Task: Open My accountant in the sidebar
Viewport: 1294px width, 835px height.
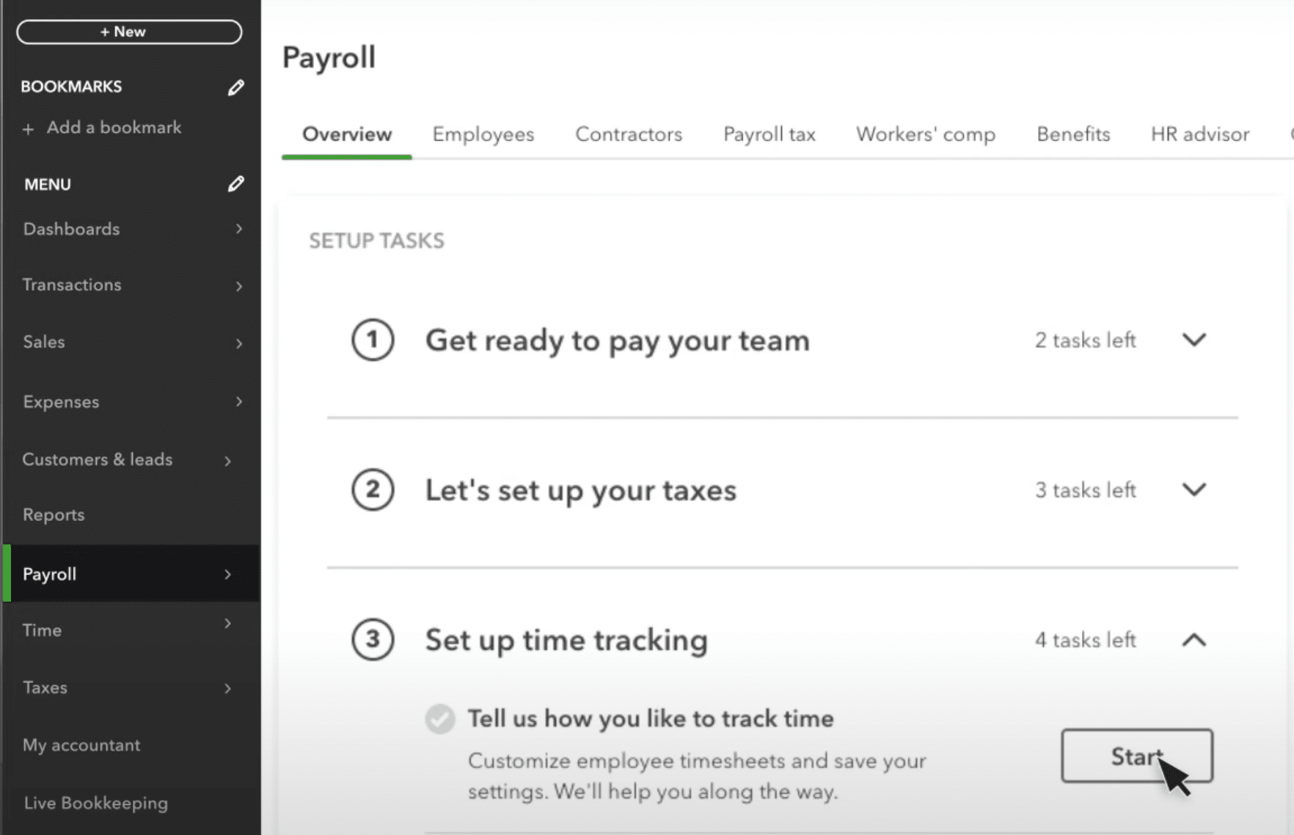Action: [x=81, y=745]
